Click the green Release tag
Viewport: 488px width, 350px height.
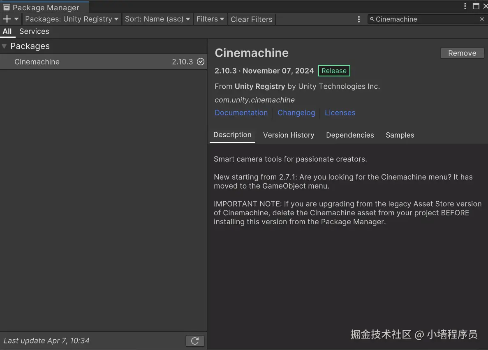tap(334, 71)
